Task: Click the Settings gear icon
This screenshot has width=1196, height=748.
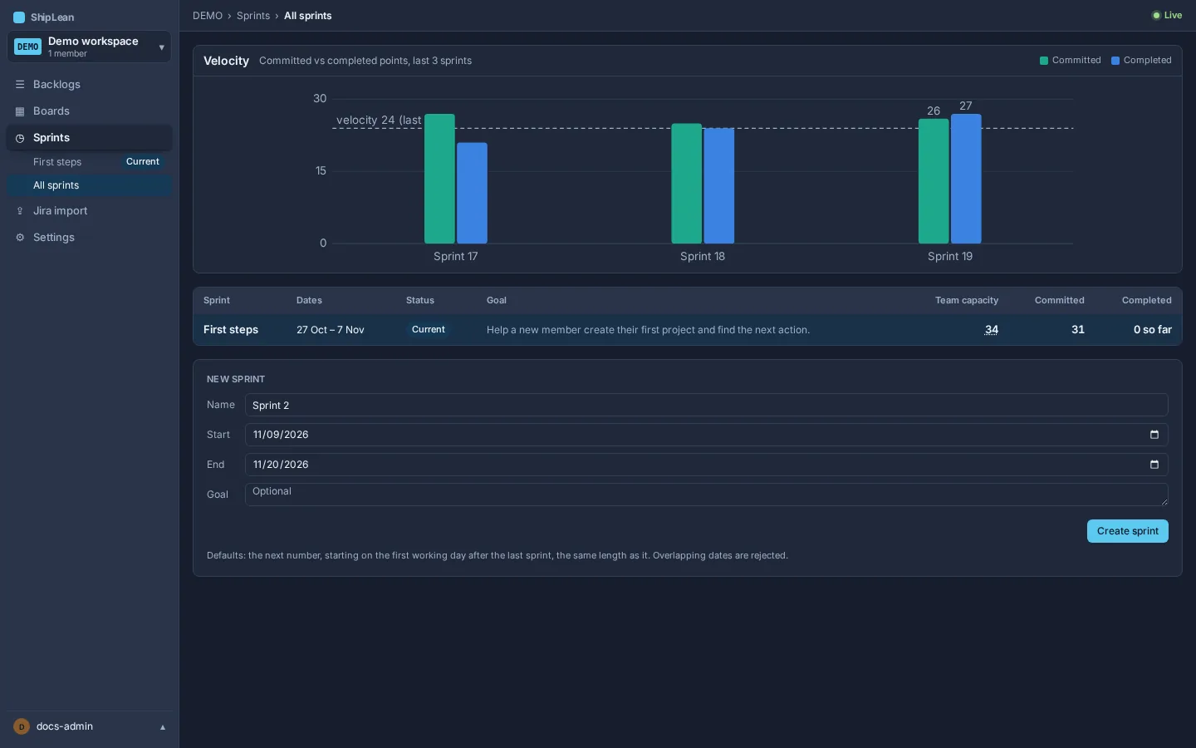Action: (20, 238)
